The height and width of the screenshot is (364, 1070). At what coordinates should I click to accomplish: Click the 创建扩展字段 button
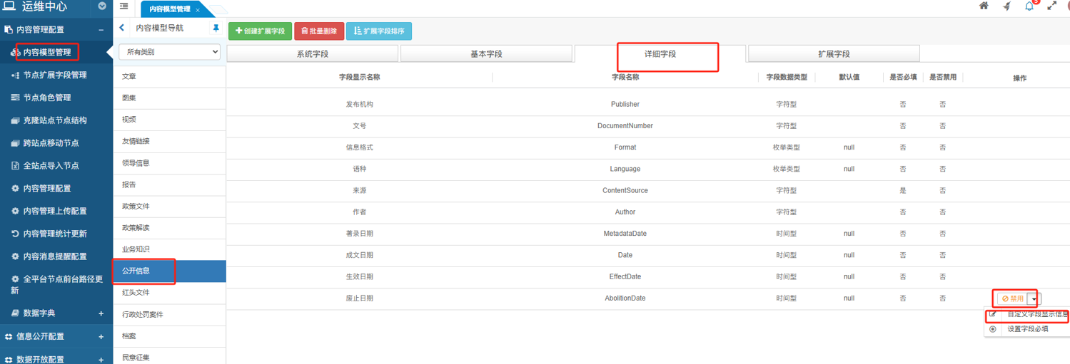(x=261, y=31)
